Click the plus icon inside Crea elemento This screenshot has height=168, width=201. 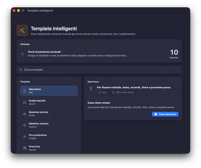point(156,114)
